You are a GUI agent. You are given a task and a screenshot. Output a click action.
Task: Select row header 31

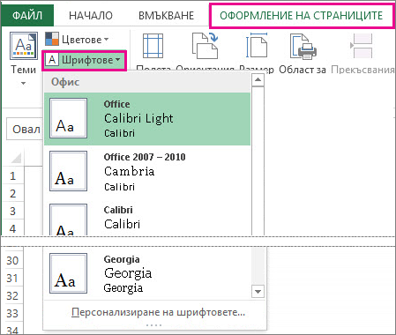[12, 278]
